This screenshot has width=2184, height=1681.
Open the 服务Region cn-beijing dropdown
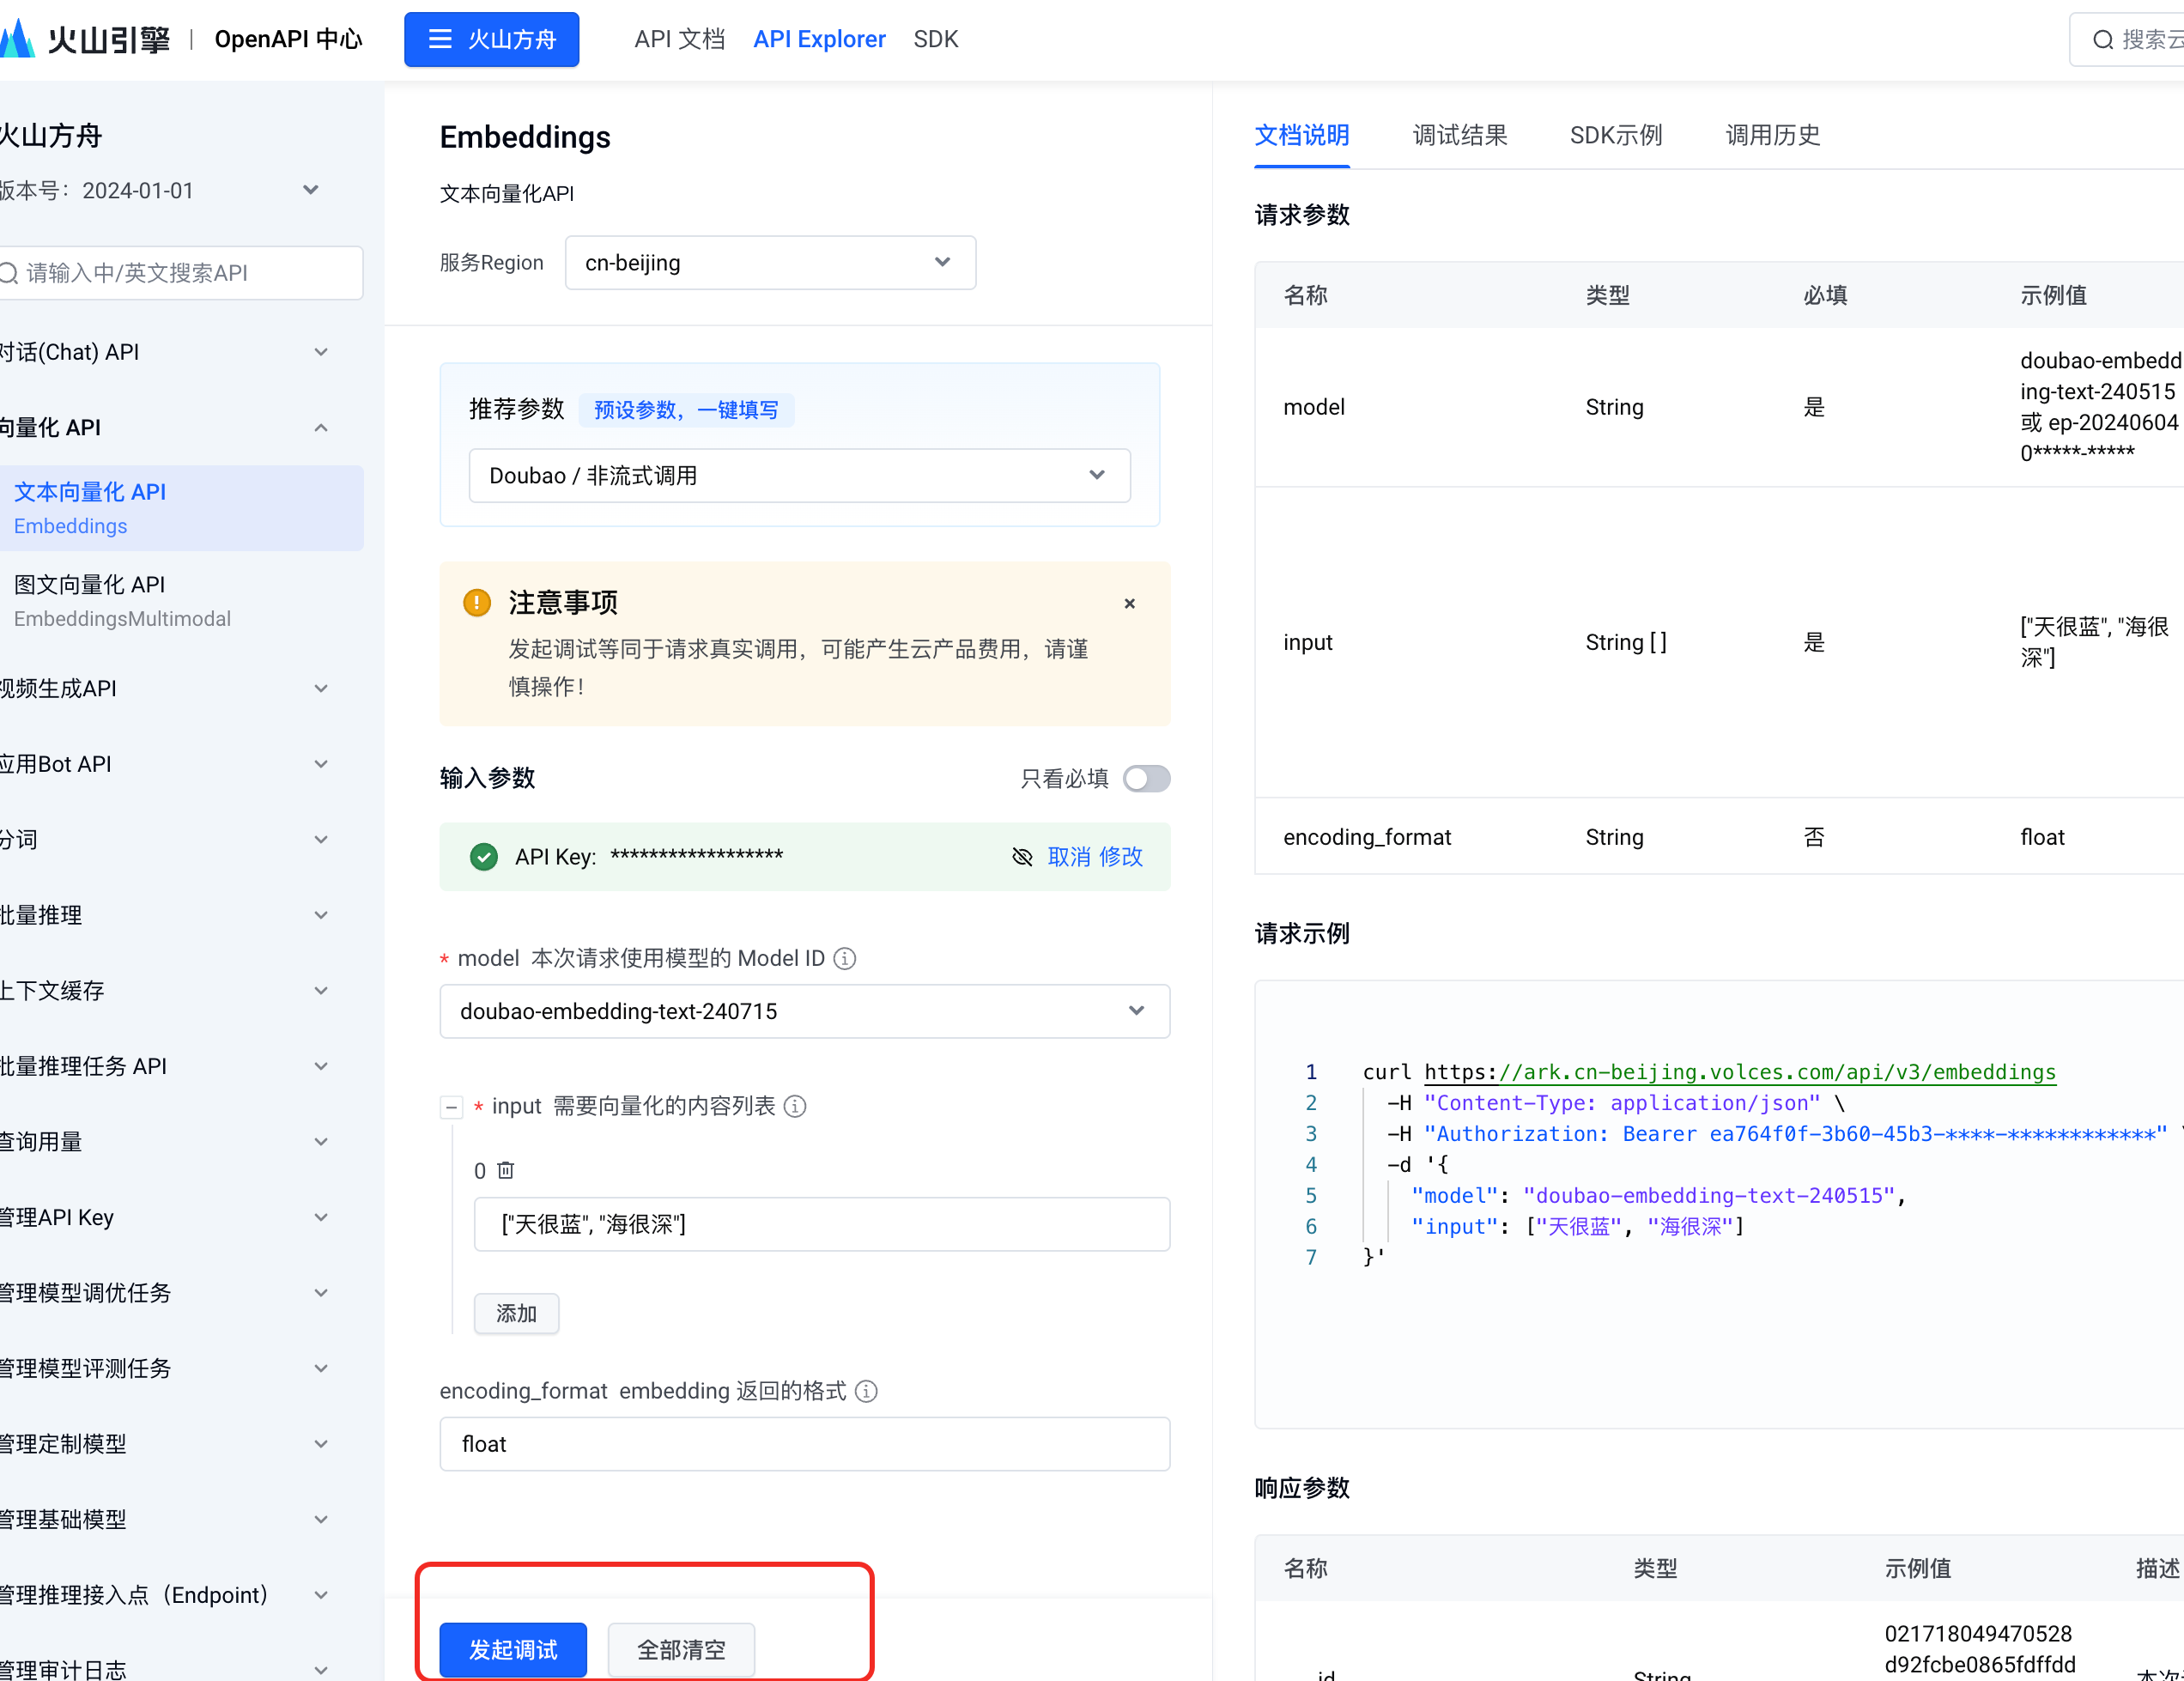770,262
